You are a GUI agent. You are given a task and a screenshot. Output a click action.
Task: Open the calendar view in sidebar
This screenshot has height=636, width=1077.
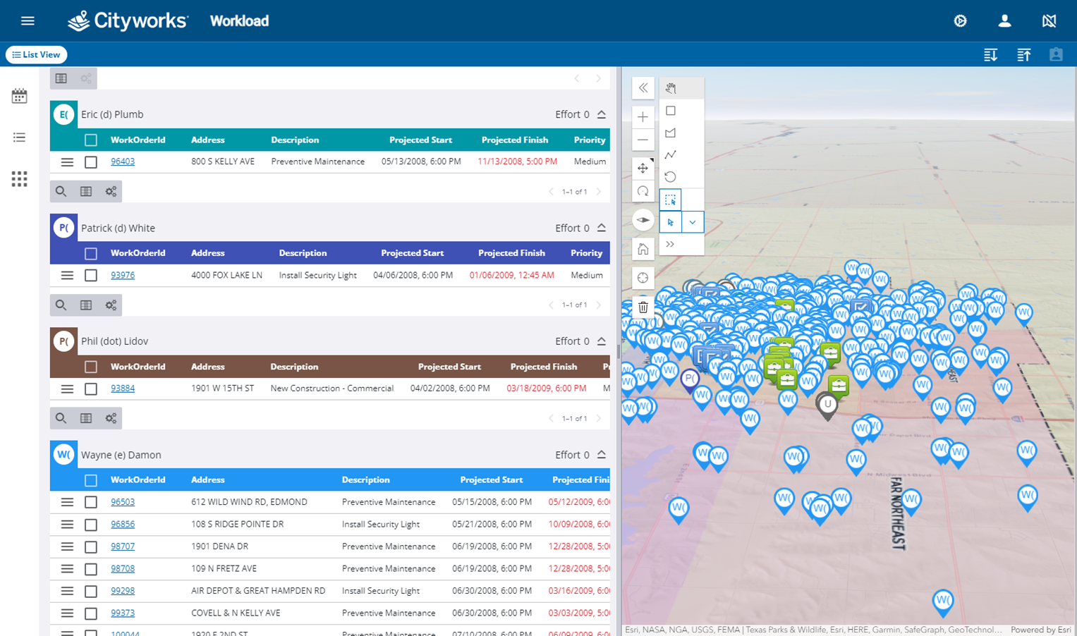pos(19,97)
